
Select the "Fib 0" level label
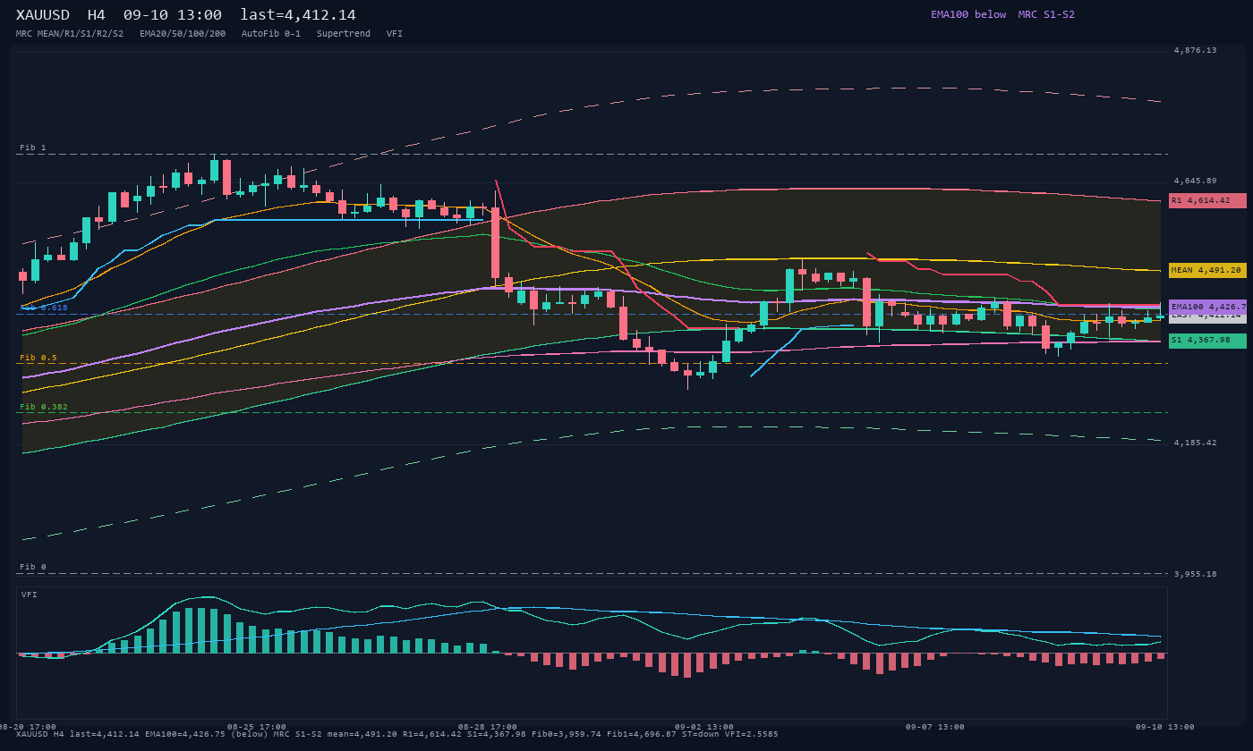point(33,568)
